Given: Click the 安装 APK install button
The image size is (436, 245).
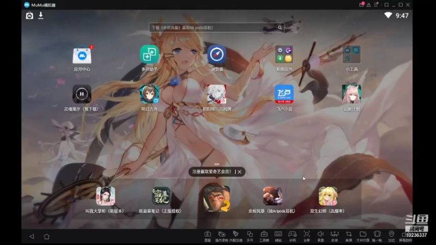Looking at the screenshot, I should pyautogui.click(x=335, y=236).
